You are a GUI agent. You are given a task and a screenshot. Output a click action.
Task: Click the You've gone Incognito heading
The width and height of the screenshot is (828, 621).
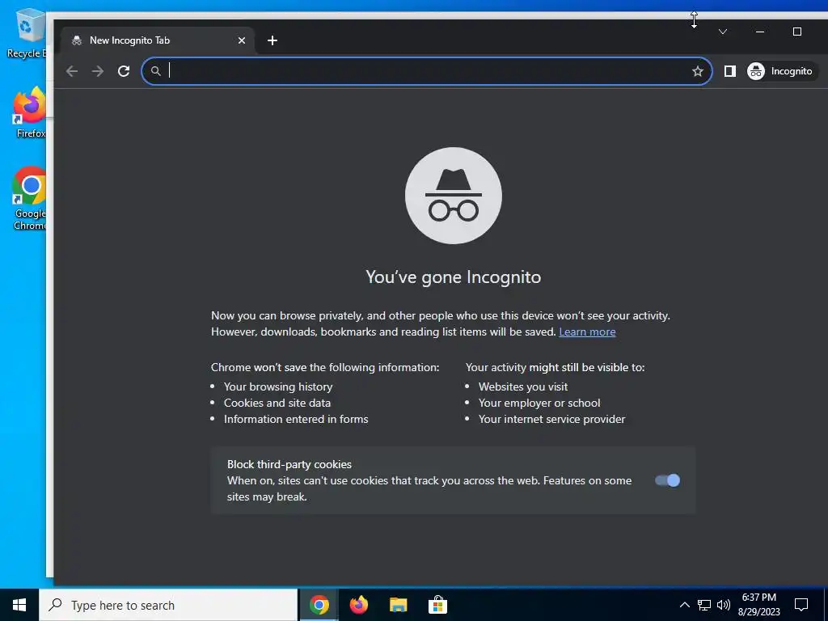coord(453,277)
